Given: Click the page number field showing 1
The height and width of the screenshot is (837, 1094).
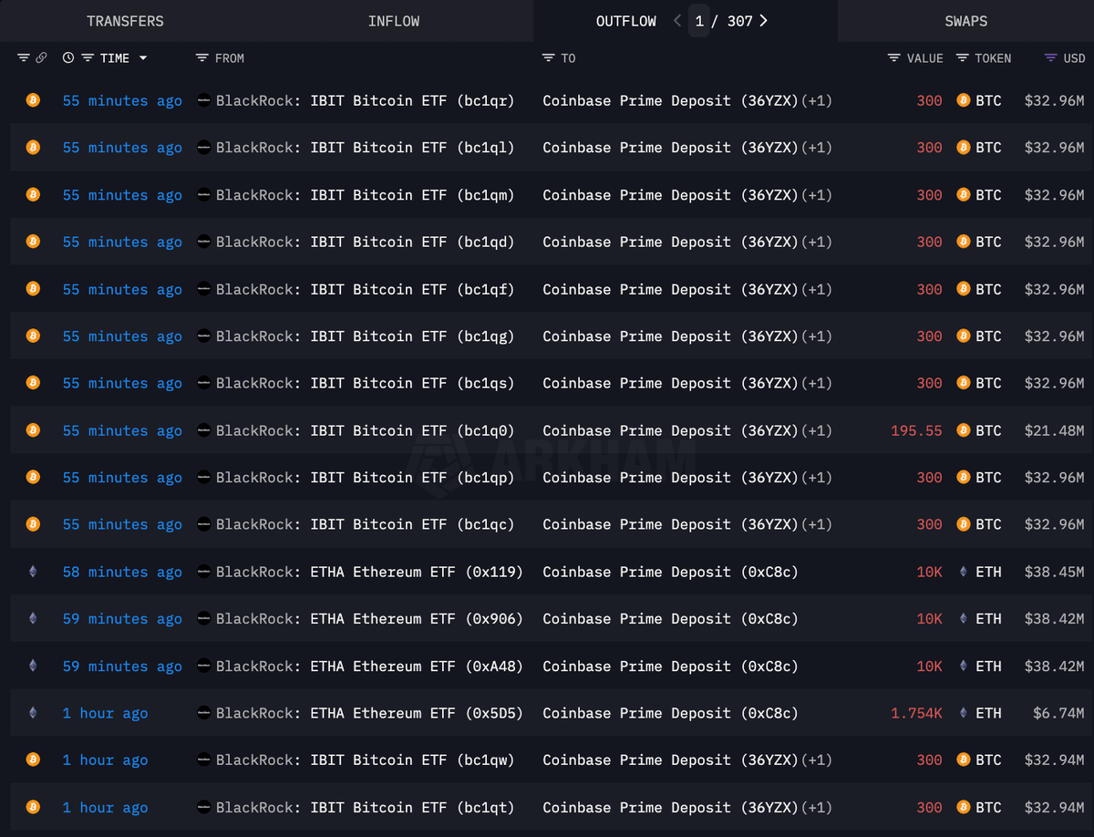Looking at the screenshot, I should (699, 21).
